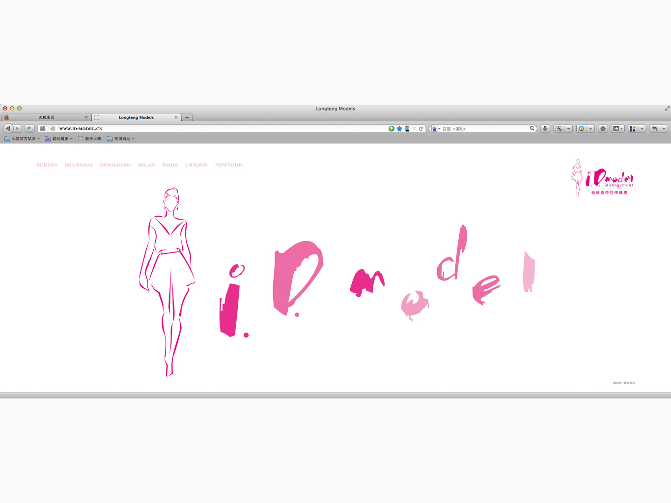Image resolution: width=671 pixels, height=503 pixels.
Task: Open the HONGKONG city link
Action: (x=115, y=165)
